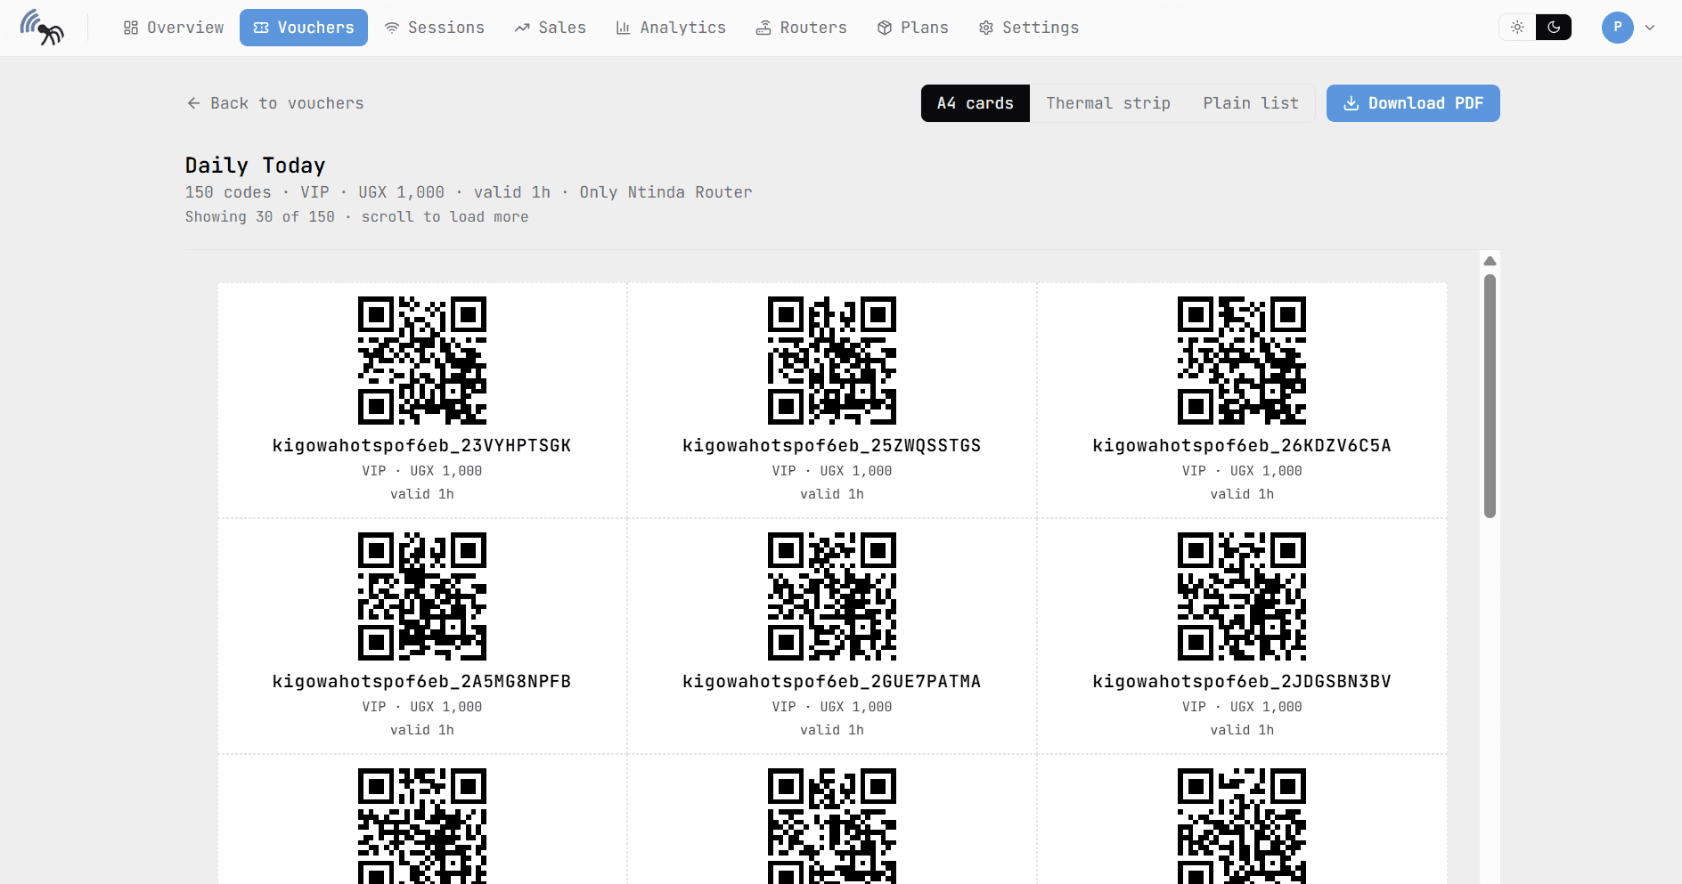Open the Settings page
Screen dimensions: 1682x884
coord(1029,28)
